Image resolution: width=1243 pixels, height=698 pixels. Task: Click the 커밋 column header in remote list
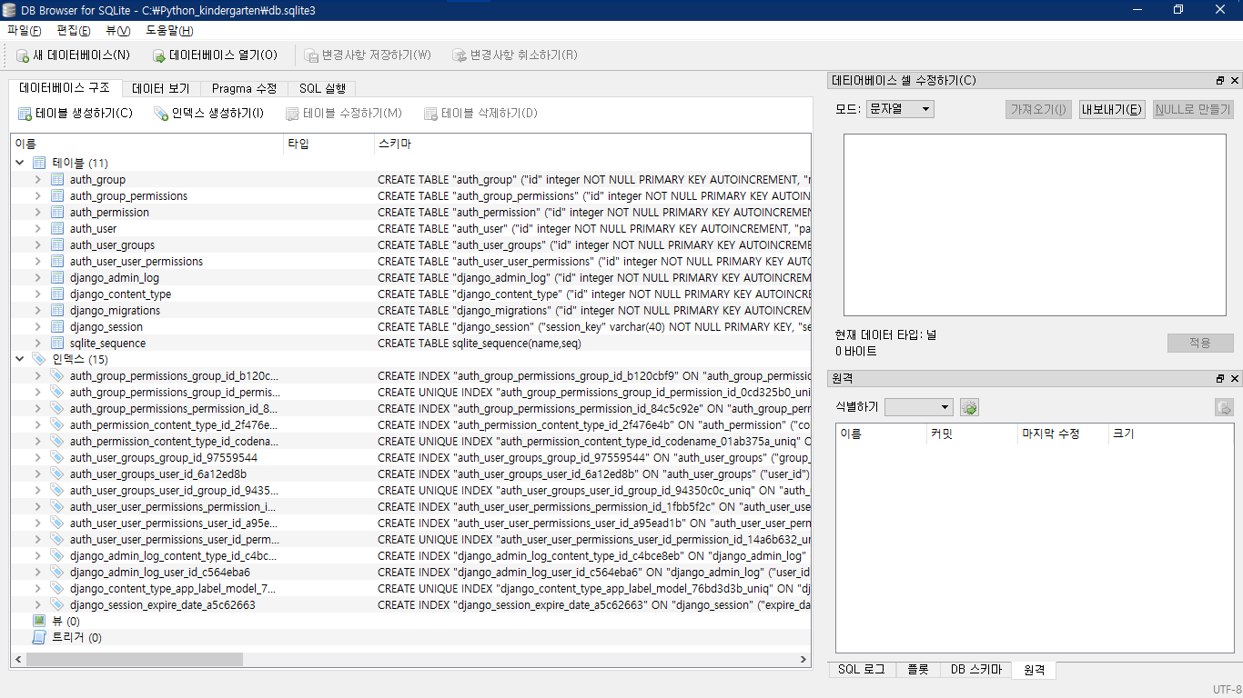pyautogui.click(x=972, y=434)
